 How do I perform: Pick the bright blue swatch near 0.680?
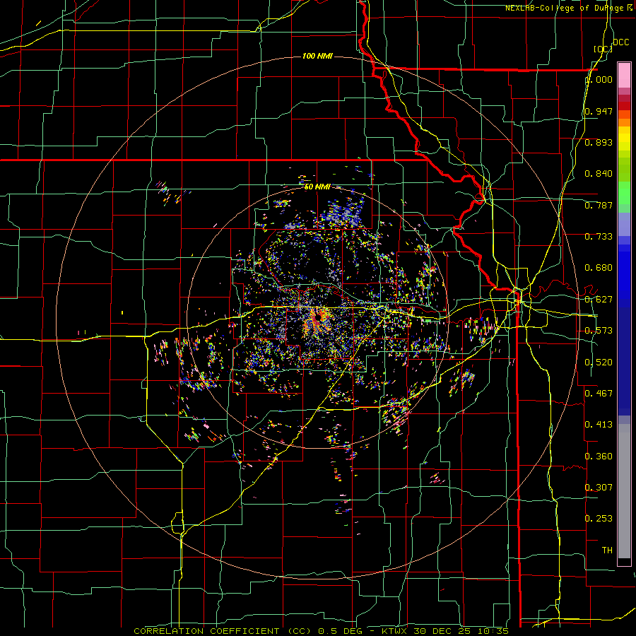[x=624, y=268]
